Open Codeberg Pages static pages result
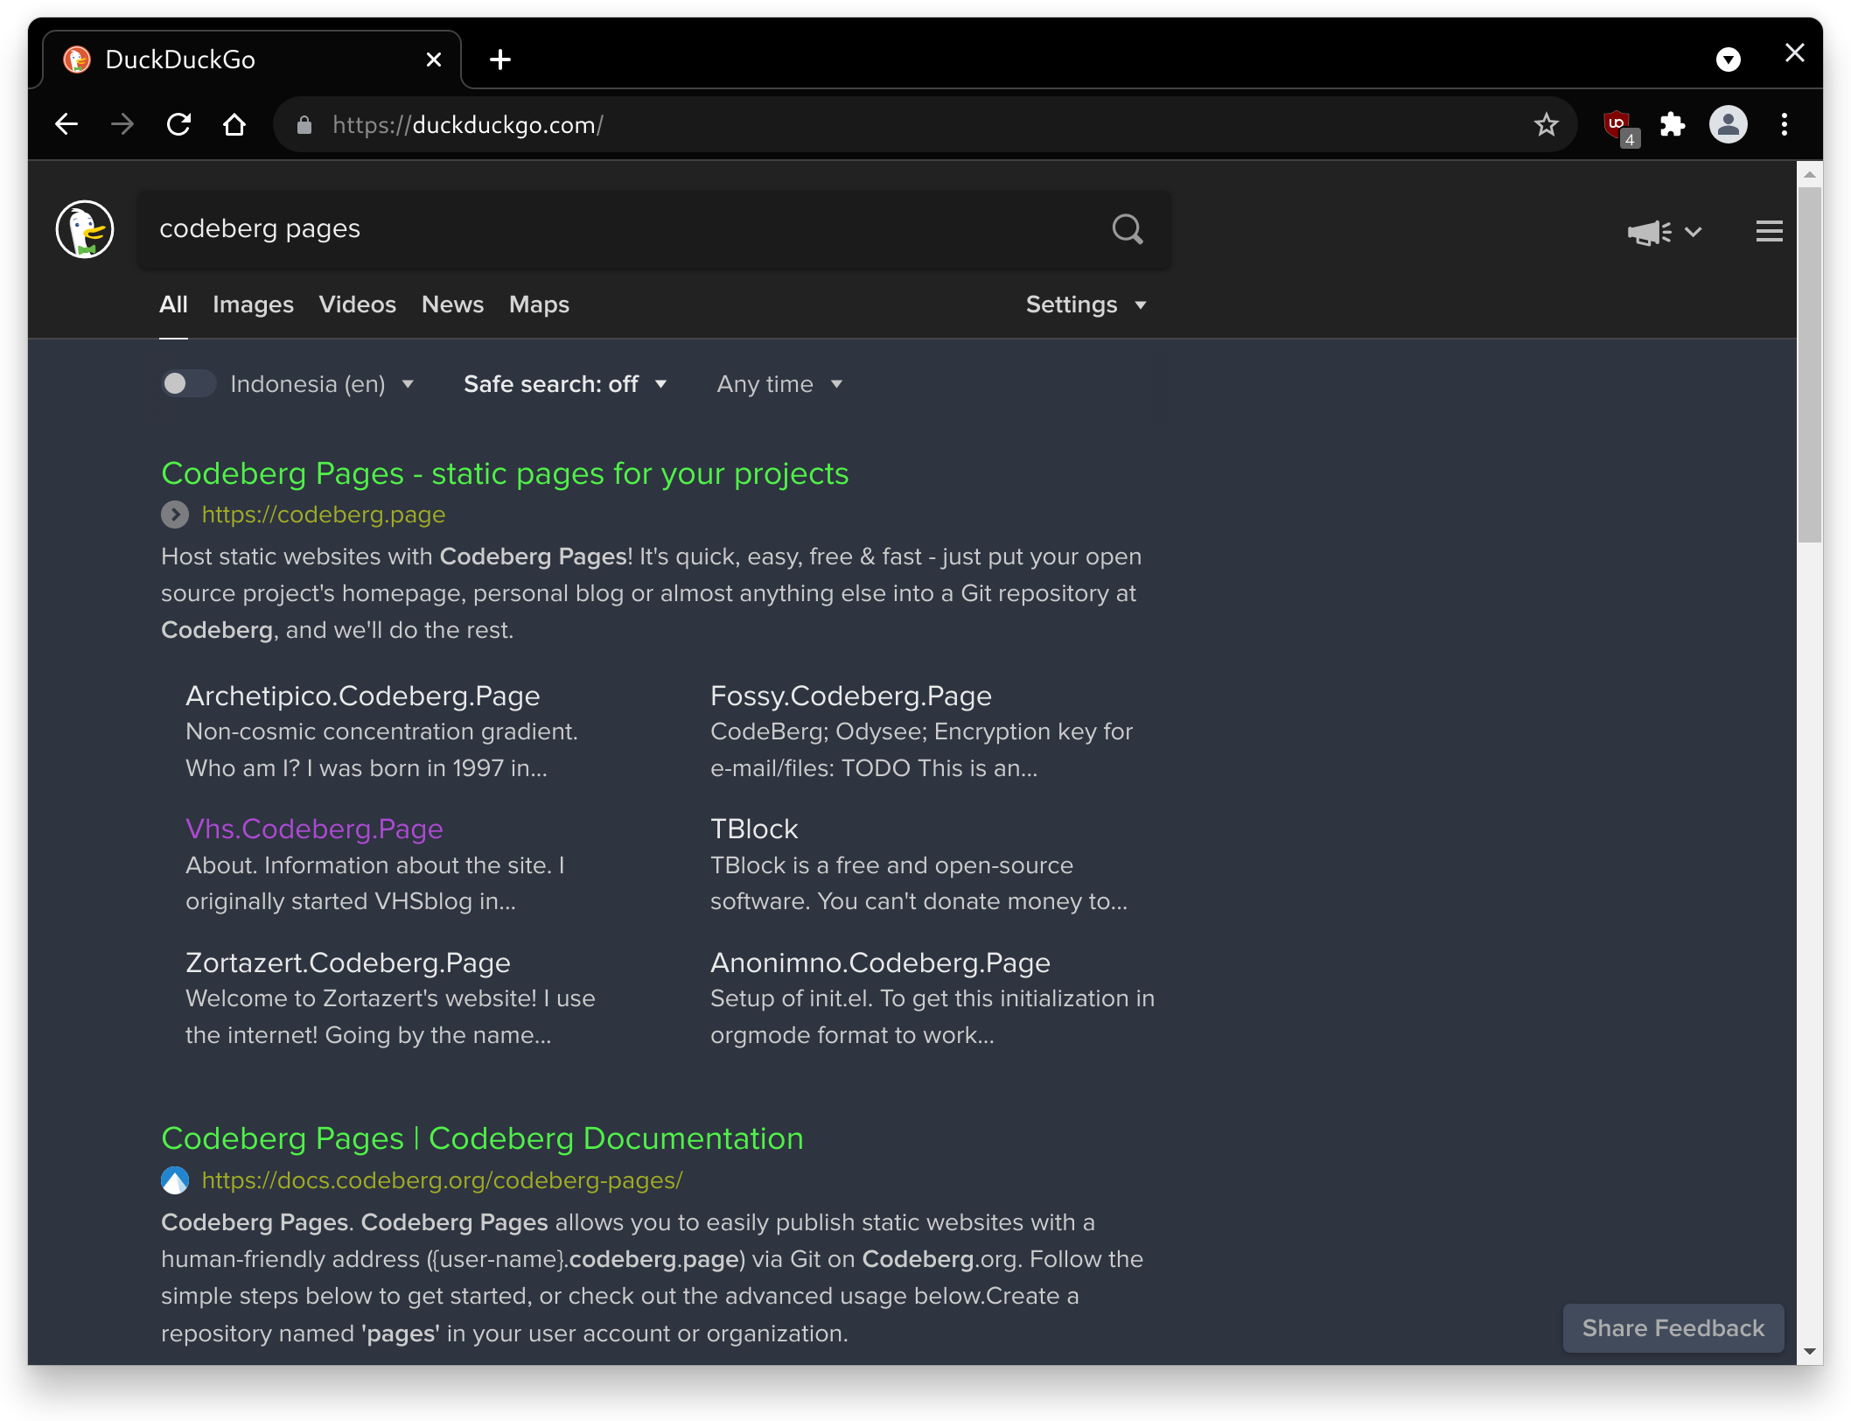 [x=505, y=473]
